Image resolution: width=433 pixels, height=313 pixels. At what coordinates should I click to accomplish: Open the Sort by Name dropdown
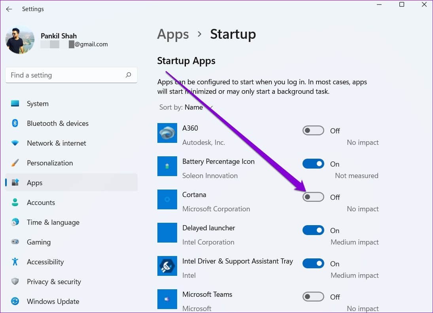pyautogui.click(x=186, y=107)
